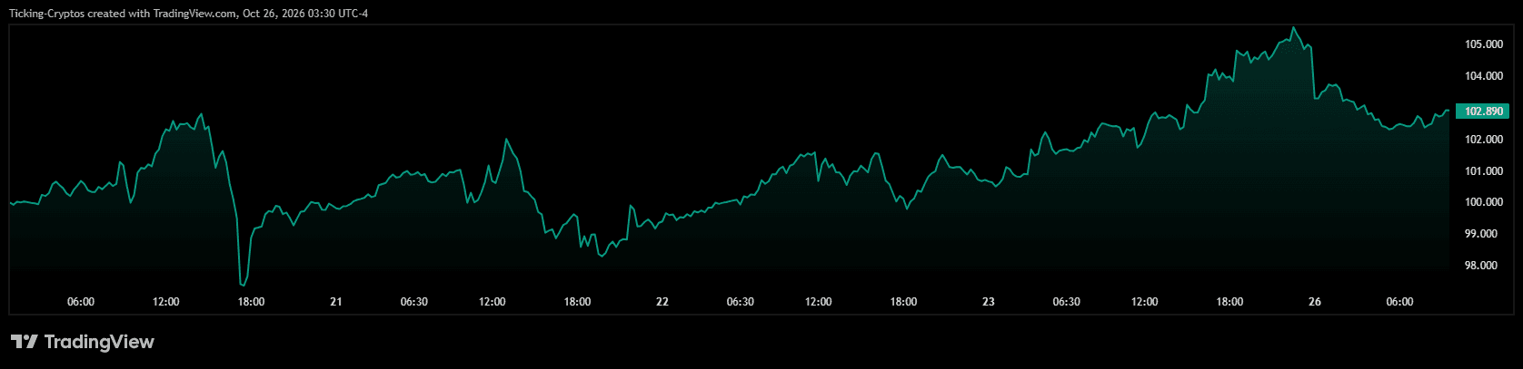Click the 100.000 price axis label
This screenshot has height=369, width=1523.
[x=1483, y=202]
